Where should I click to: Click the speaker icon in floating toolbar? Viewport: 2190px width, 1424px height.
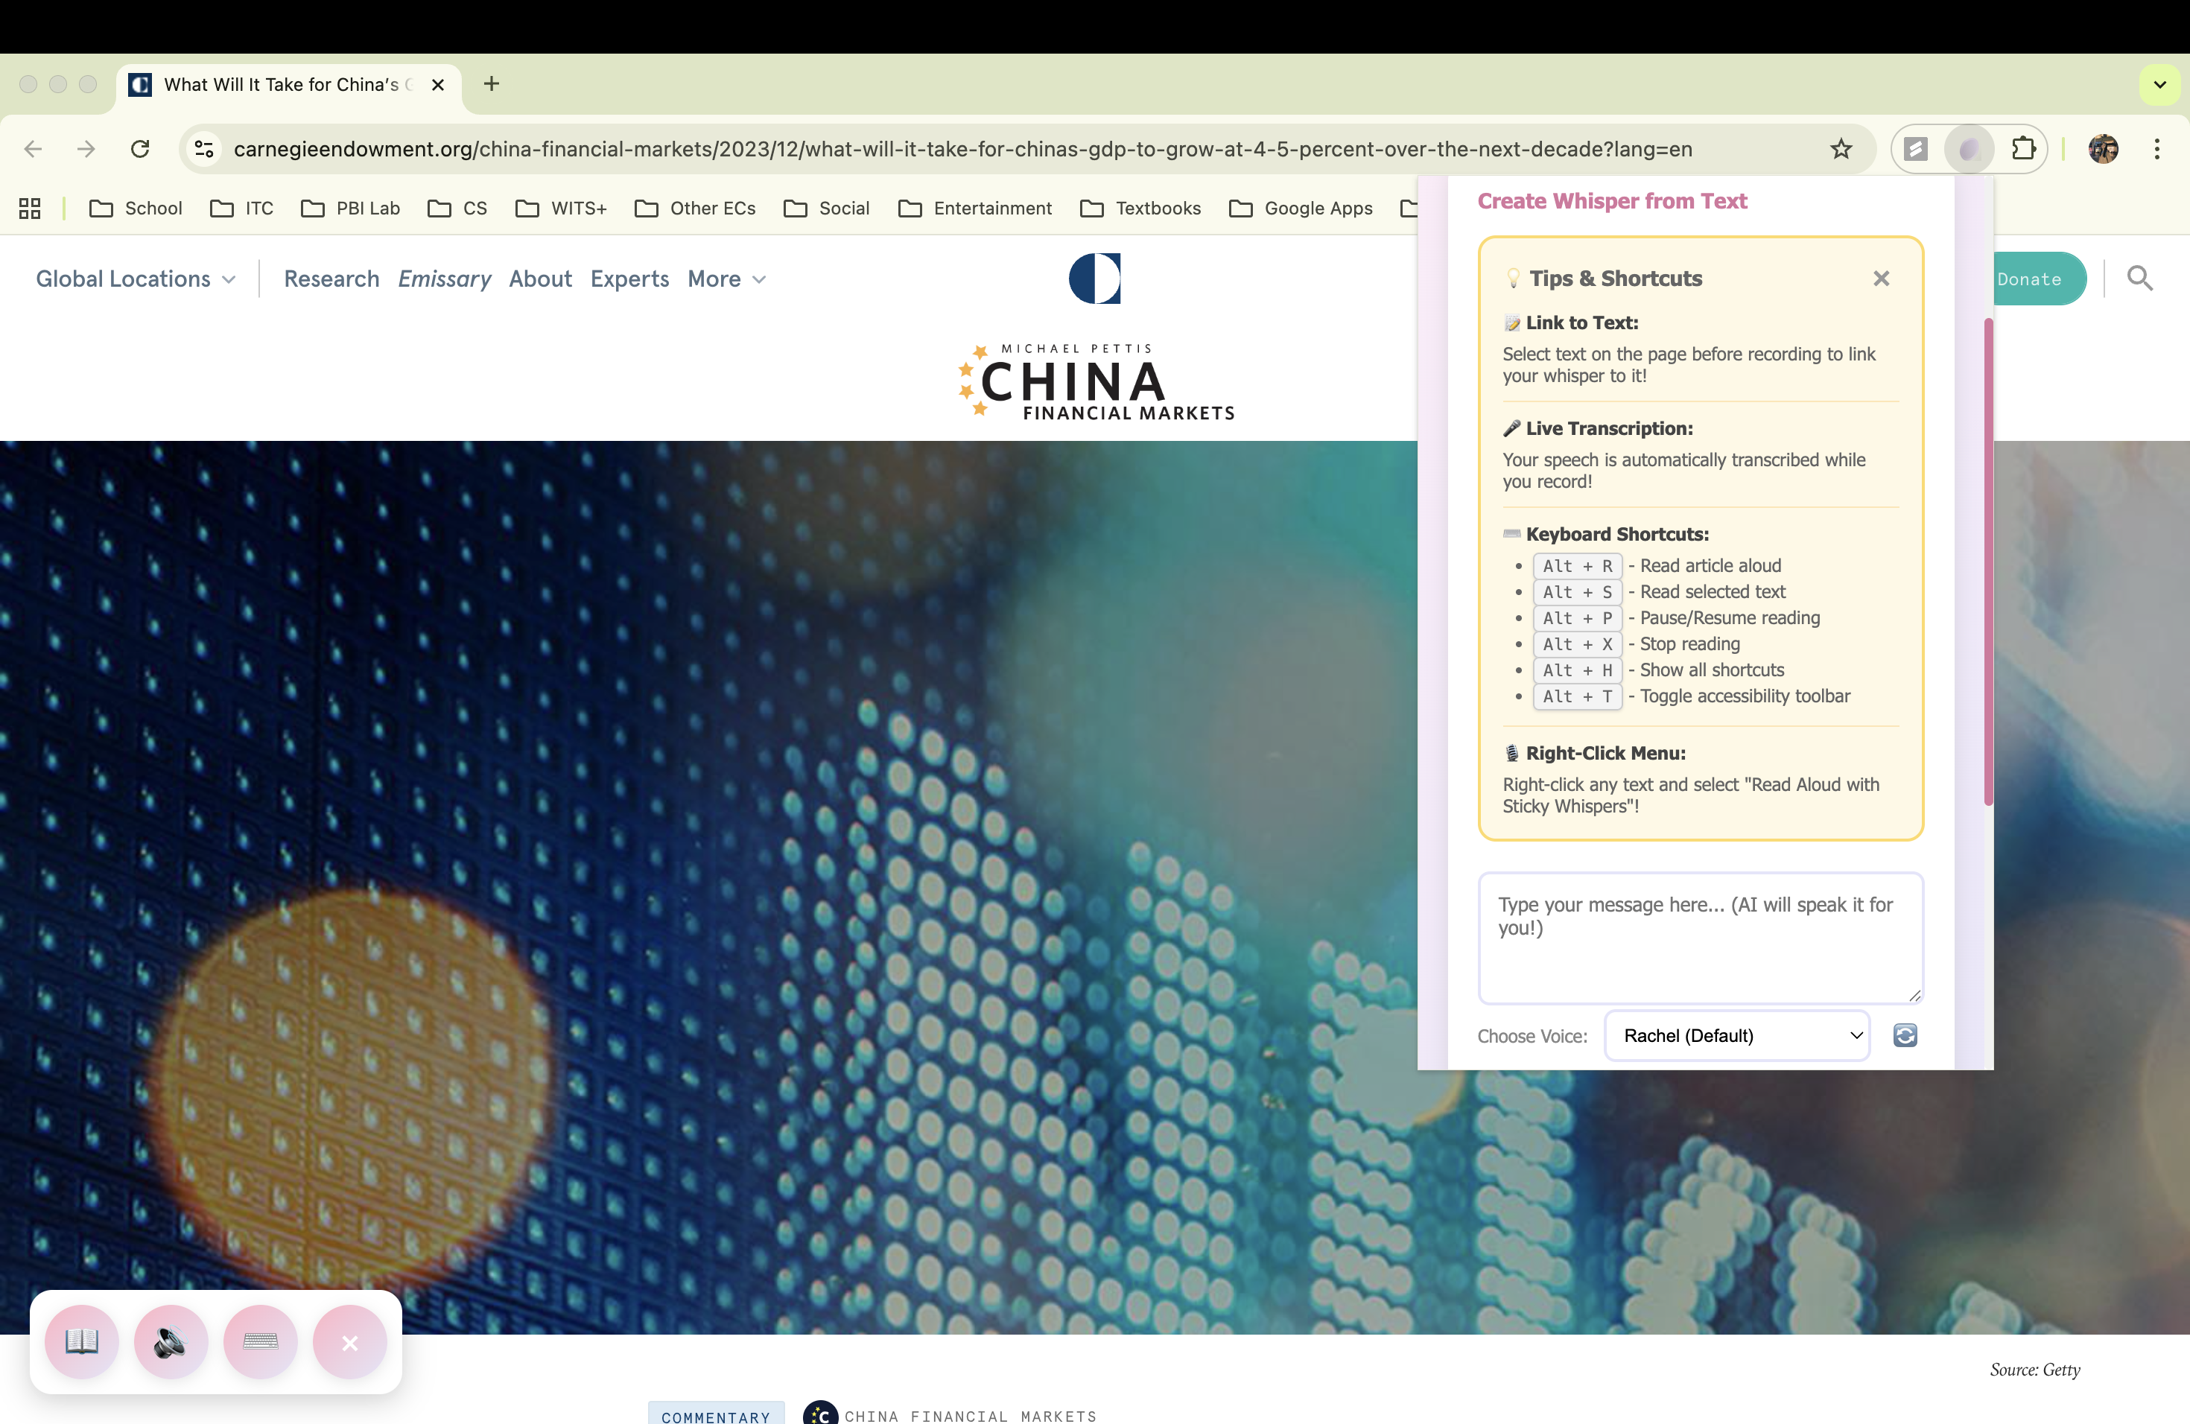171,1341
